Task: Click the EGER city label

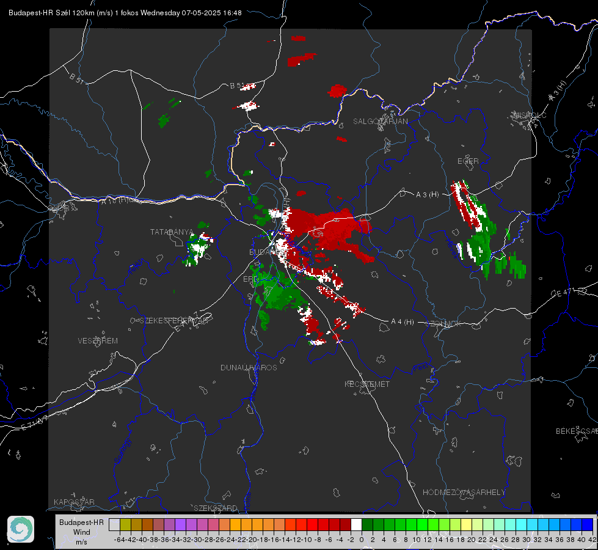Action: click(468, 161)
